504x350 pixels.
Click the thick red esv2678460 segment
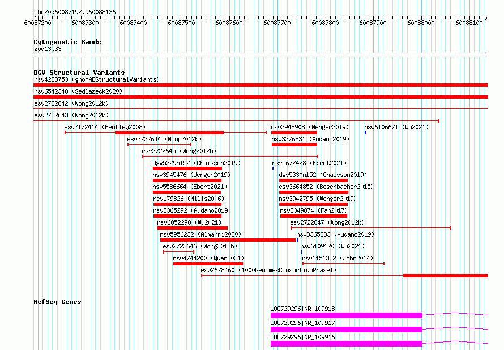[x=446, y=276]
